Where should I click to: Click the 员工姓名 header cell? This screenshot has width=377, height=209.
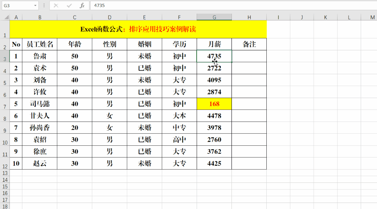tap(40, 44)
